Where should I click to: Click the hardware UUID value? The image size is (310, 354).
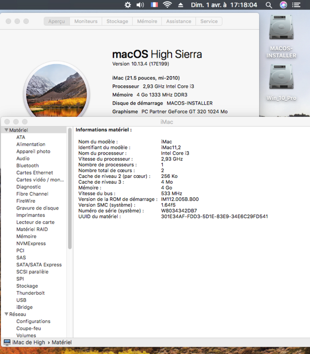[215, 216]
